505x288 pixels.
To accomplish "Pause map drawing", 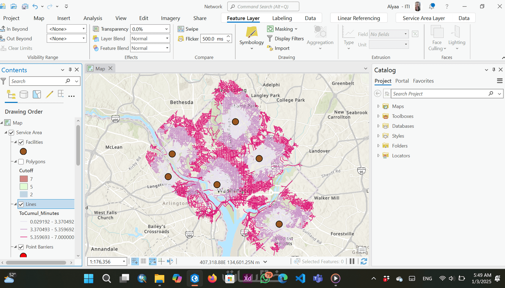I will pyautogui.click(x=352, y=261).
